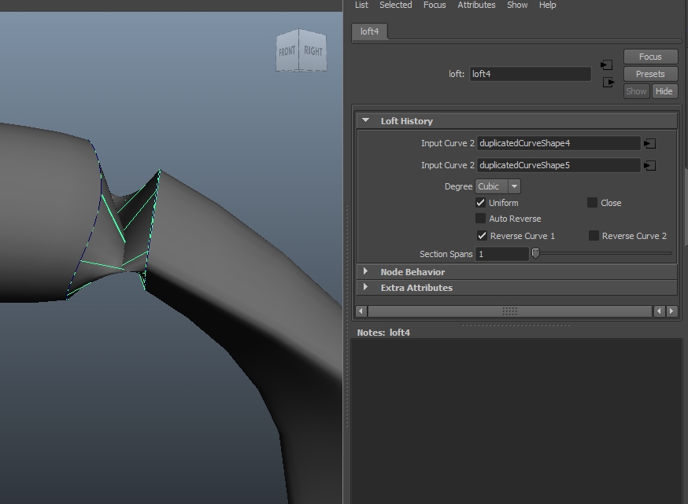
Task: Check Reverse Curve 2
Action: click(x=594, y=236)
